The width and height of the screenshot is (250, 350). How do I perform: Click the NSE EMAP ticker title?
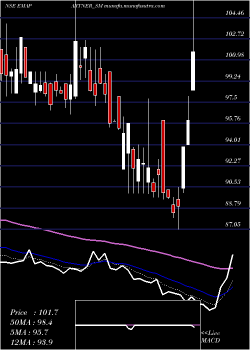(x=18, y=6)
